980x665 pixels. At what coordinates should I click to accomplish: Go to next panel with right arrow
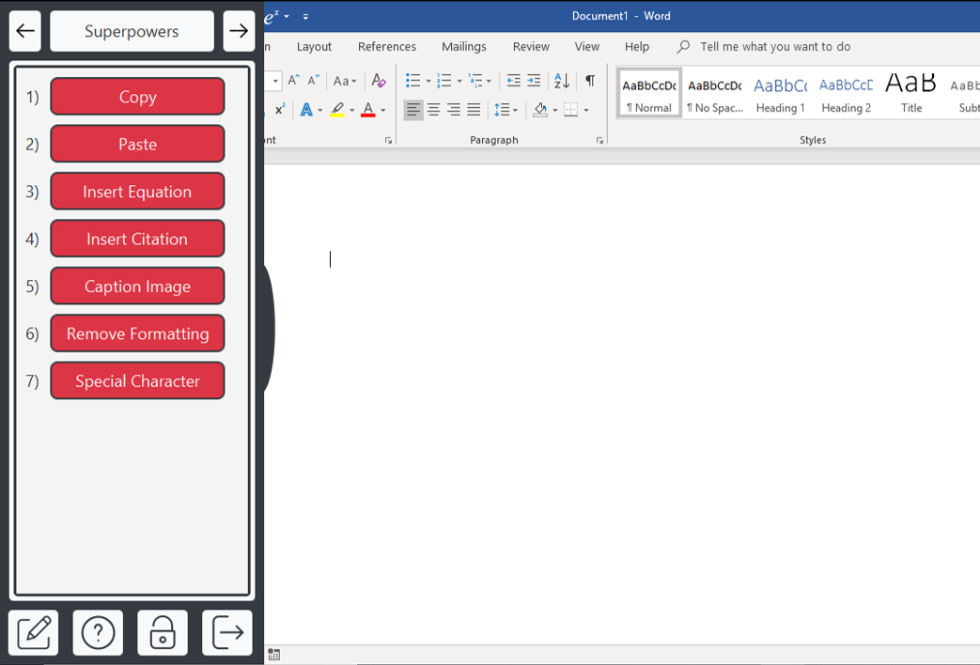pyautogui.click(x=239, y=31)
